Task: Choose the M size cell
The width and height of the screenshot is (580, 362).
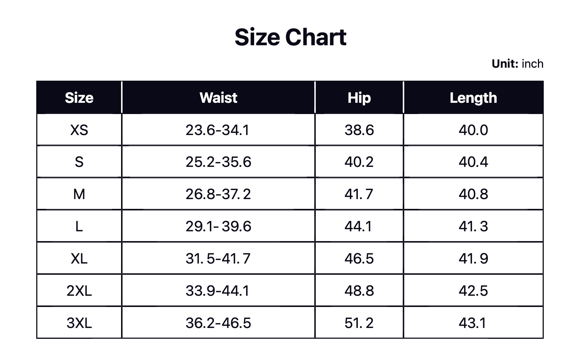Action: pyautogui.click(x=79, y=194)
